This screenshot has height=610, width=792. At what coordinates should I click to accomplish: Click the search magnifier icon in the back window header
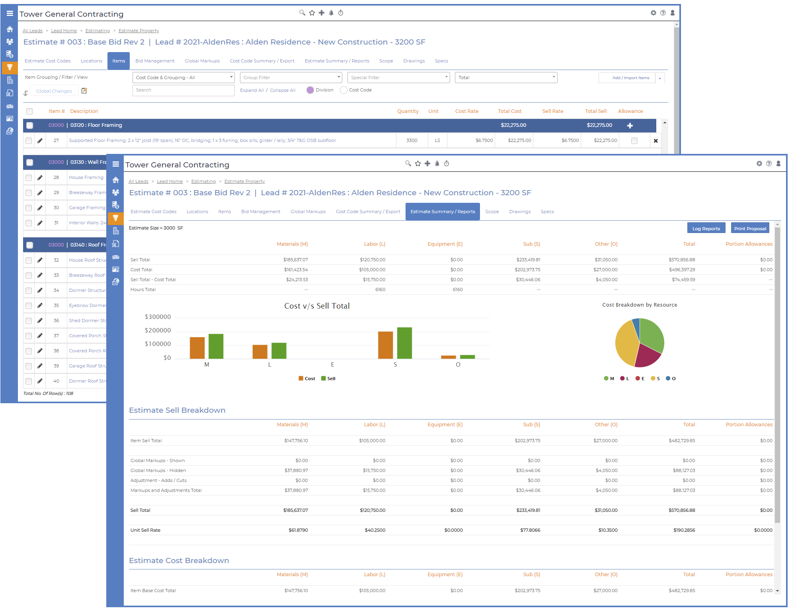pyautogui.click(x=302, y=13)
